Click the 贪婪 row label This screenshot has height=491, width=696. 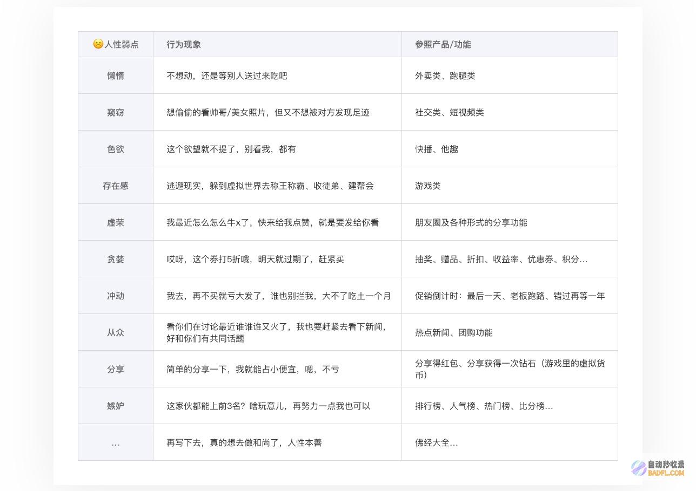[116, 259]
